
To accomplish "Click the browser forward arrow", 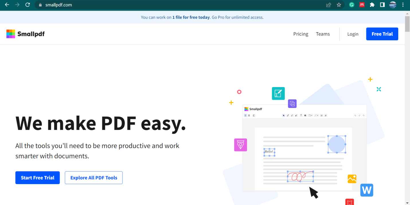I will [17, 5].
